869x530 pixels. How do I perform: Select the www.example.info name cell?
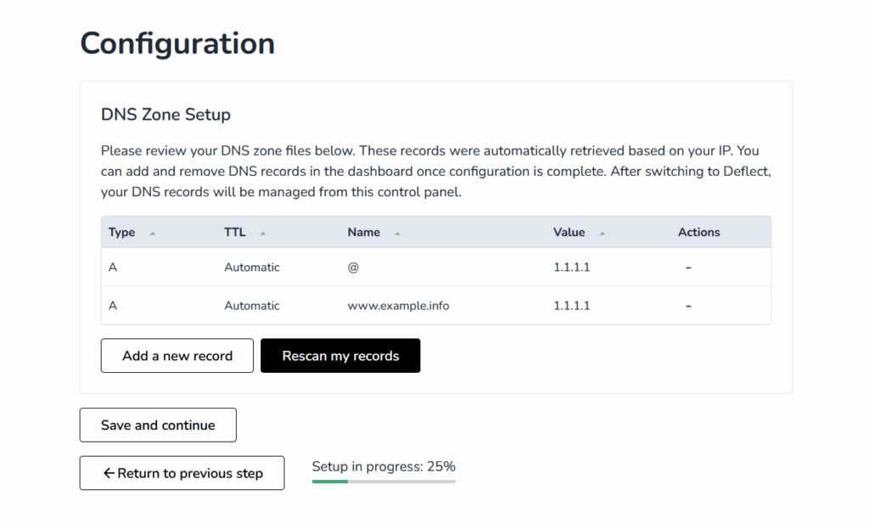coord(398,306)
